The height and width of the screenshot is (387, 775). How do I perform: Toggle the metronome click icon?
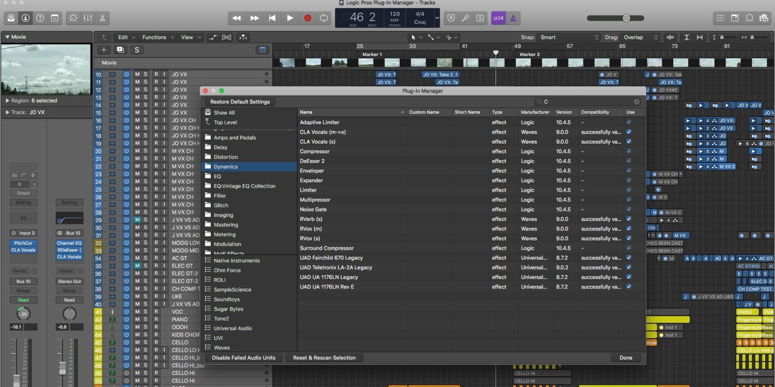click(x=513, y=18)
